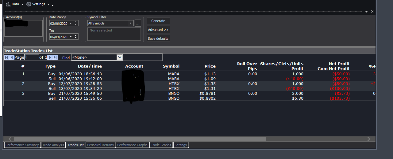Image resolution: width=393 pixels, height=159 pixels.
Task: Open the Find <None> dropdown
Action: [120, 57]
